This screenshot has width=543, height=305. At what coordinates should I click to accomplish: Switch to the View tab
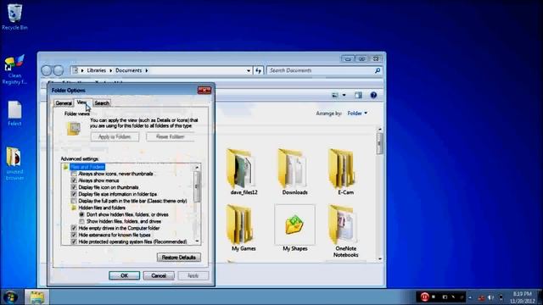81,103
